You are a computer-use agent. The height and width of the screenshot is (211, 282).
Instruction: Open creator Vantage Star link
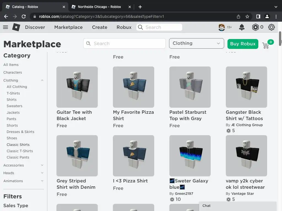pyautogui.click(x=243, y=194)
